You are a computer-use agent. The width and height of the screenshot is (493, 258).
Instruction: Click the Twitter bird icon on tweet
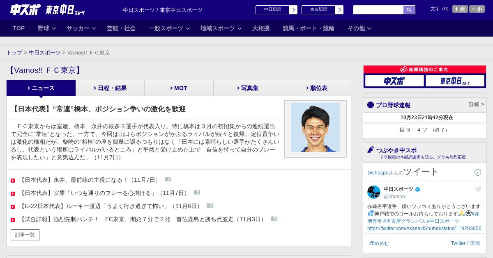coord(478,189)
